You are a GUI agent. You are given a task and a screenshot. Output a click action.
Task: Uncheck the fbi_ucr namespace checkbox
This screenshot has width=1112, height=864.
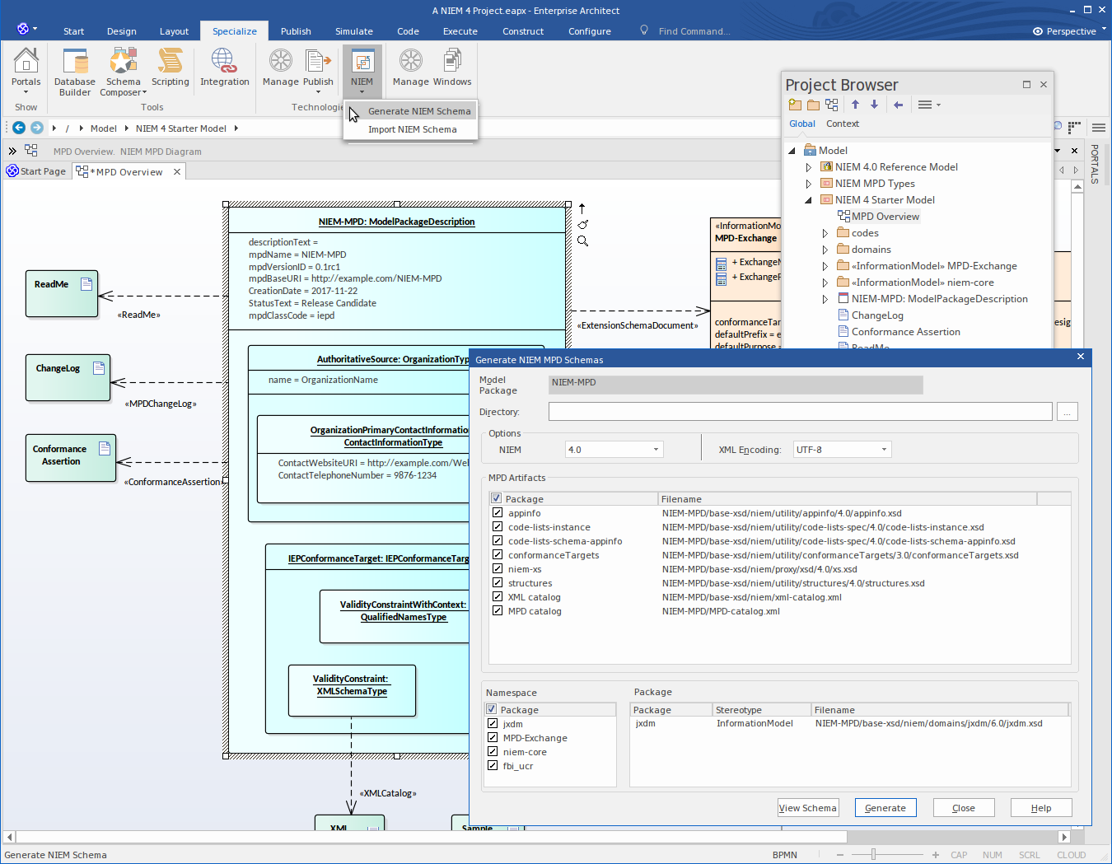[493, 766]
